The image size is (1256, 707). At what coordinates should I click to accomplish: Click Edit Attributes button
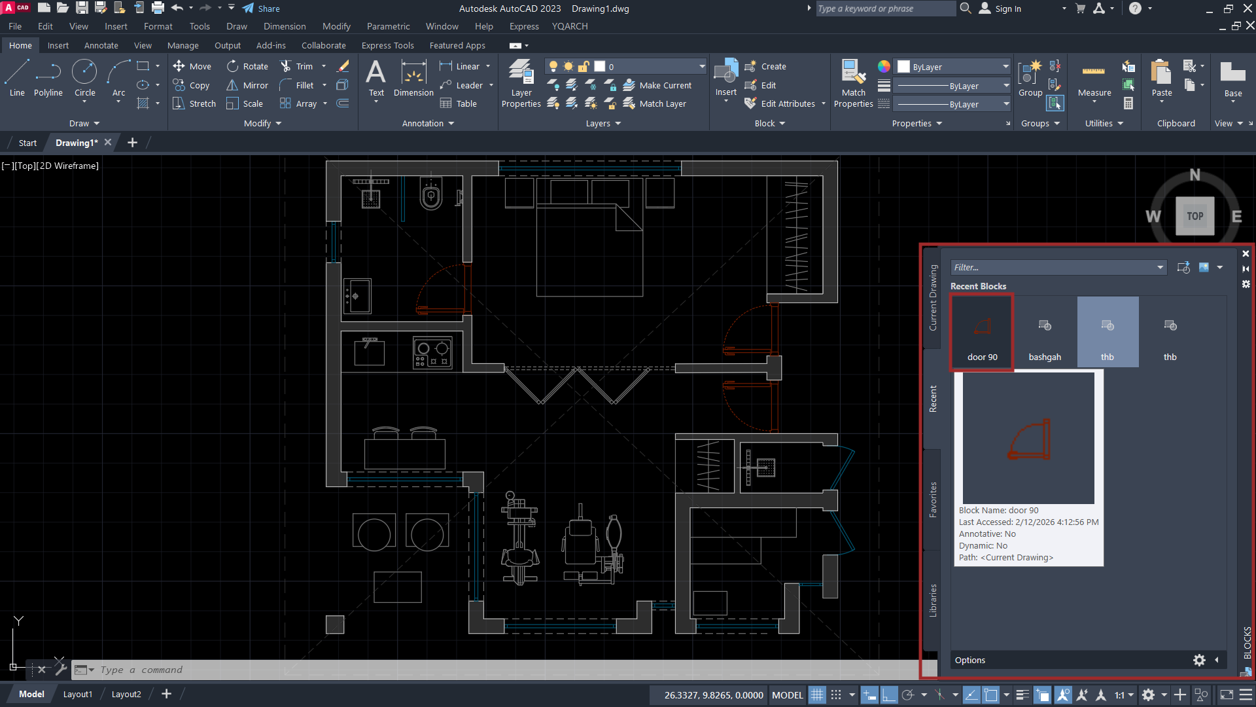780,103
